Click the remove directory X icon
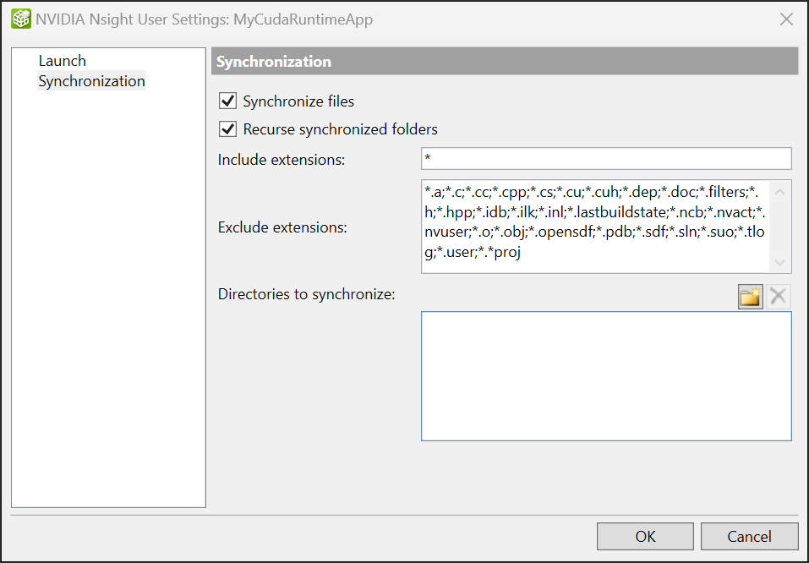Screen dimensions: 809x563 point(778,297)
